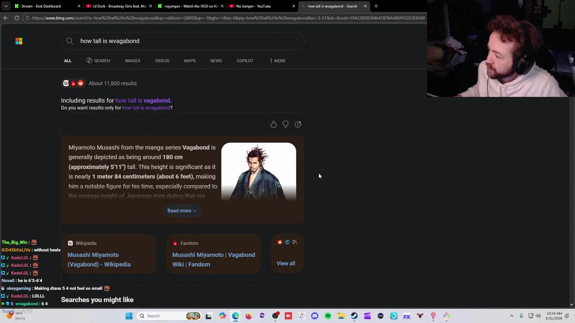Open volume control in system tray

538,316
